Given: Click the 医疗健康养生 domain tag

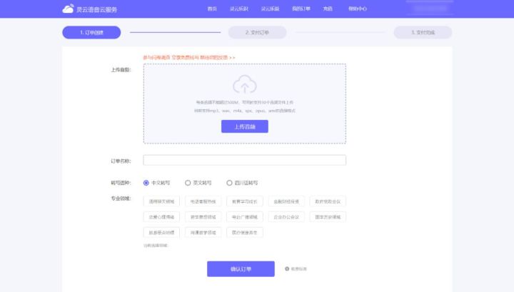Looking at the screenshot, I should 244,232.
